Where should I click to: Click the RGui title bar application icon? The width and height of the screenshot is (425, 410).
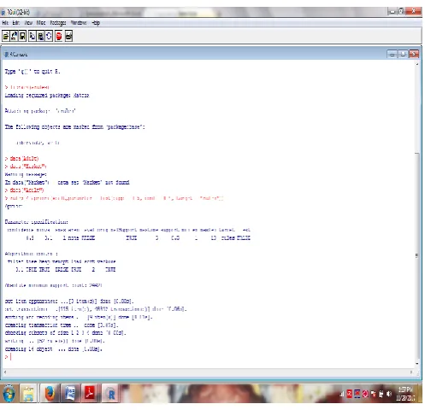[3, 12]
